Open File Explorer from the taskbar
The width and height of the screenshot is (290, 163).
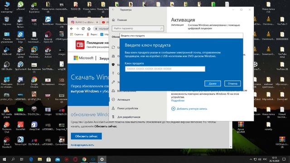pos(40,159)
